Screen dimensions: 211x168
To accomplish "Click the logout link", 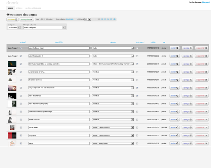I will coord(206,2).
